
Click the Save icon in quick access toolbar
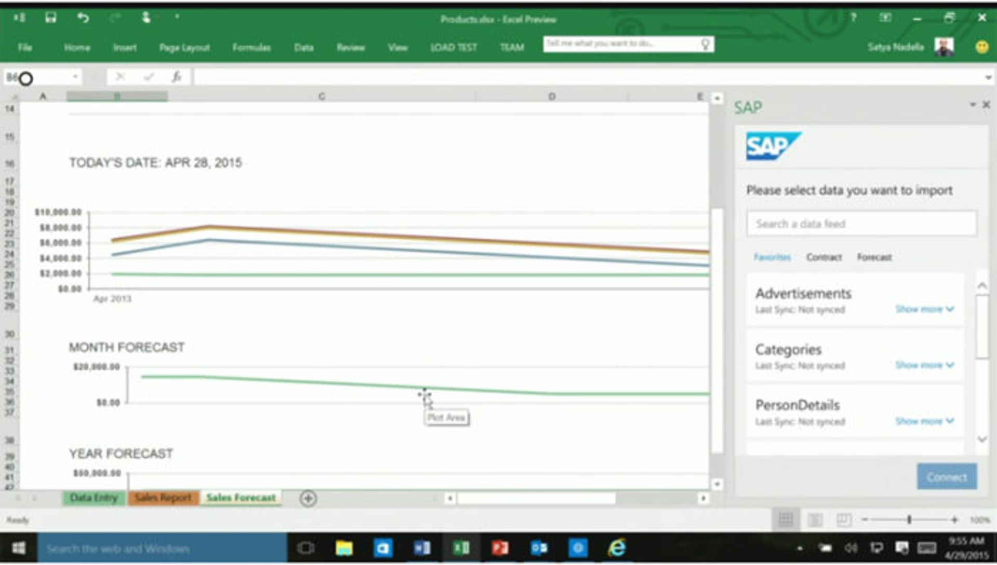pyautogui.click(x=50, y=18)
